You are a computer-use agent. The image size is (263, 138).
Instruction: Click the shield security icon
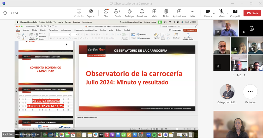pos(5,13)
